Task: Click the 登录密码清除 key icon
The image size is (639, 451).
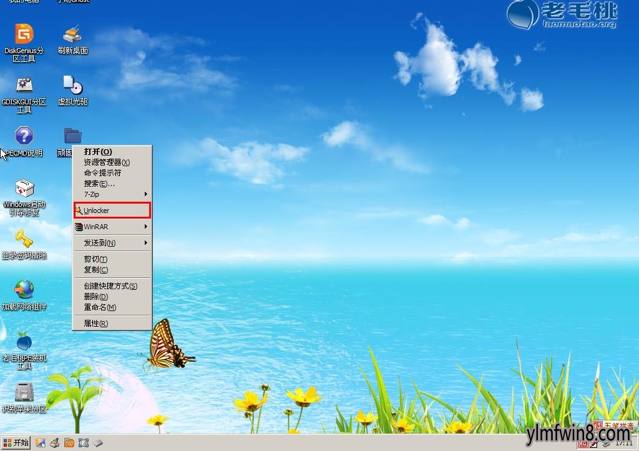Action: point(24,244)
